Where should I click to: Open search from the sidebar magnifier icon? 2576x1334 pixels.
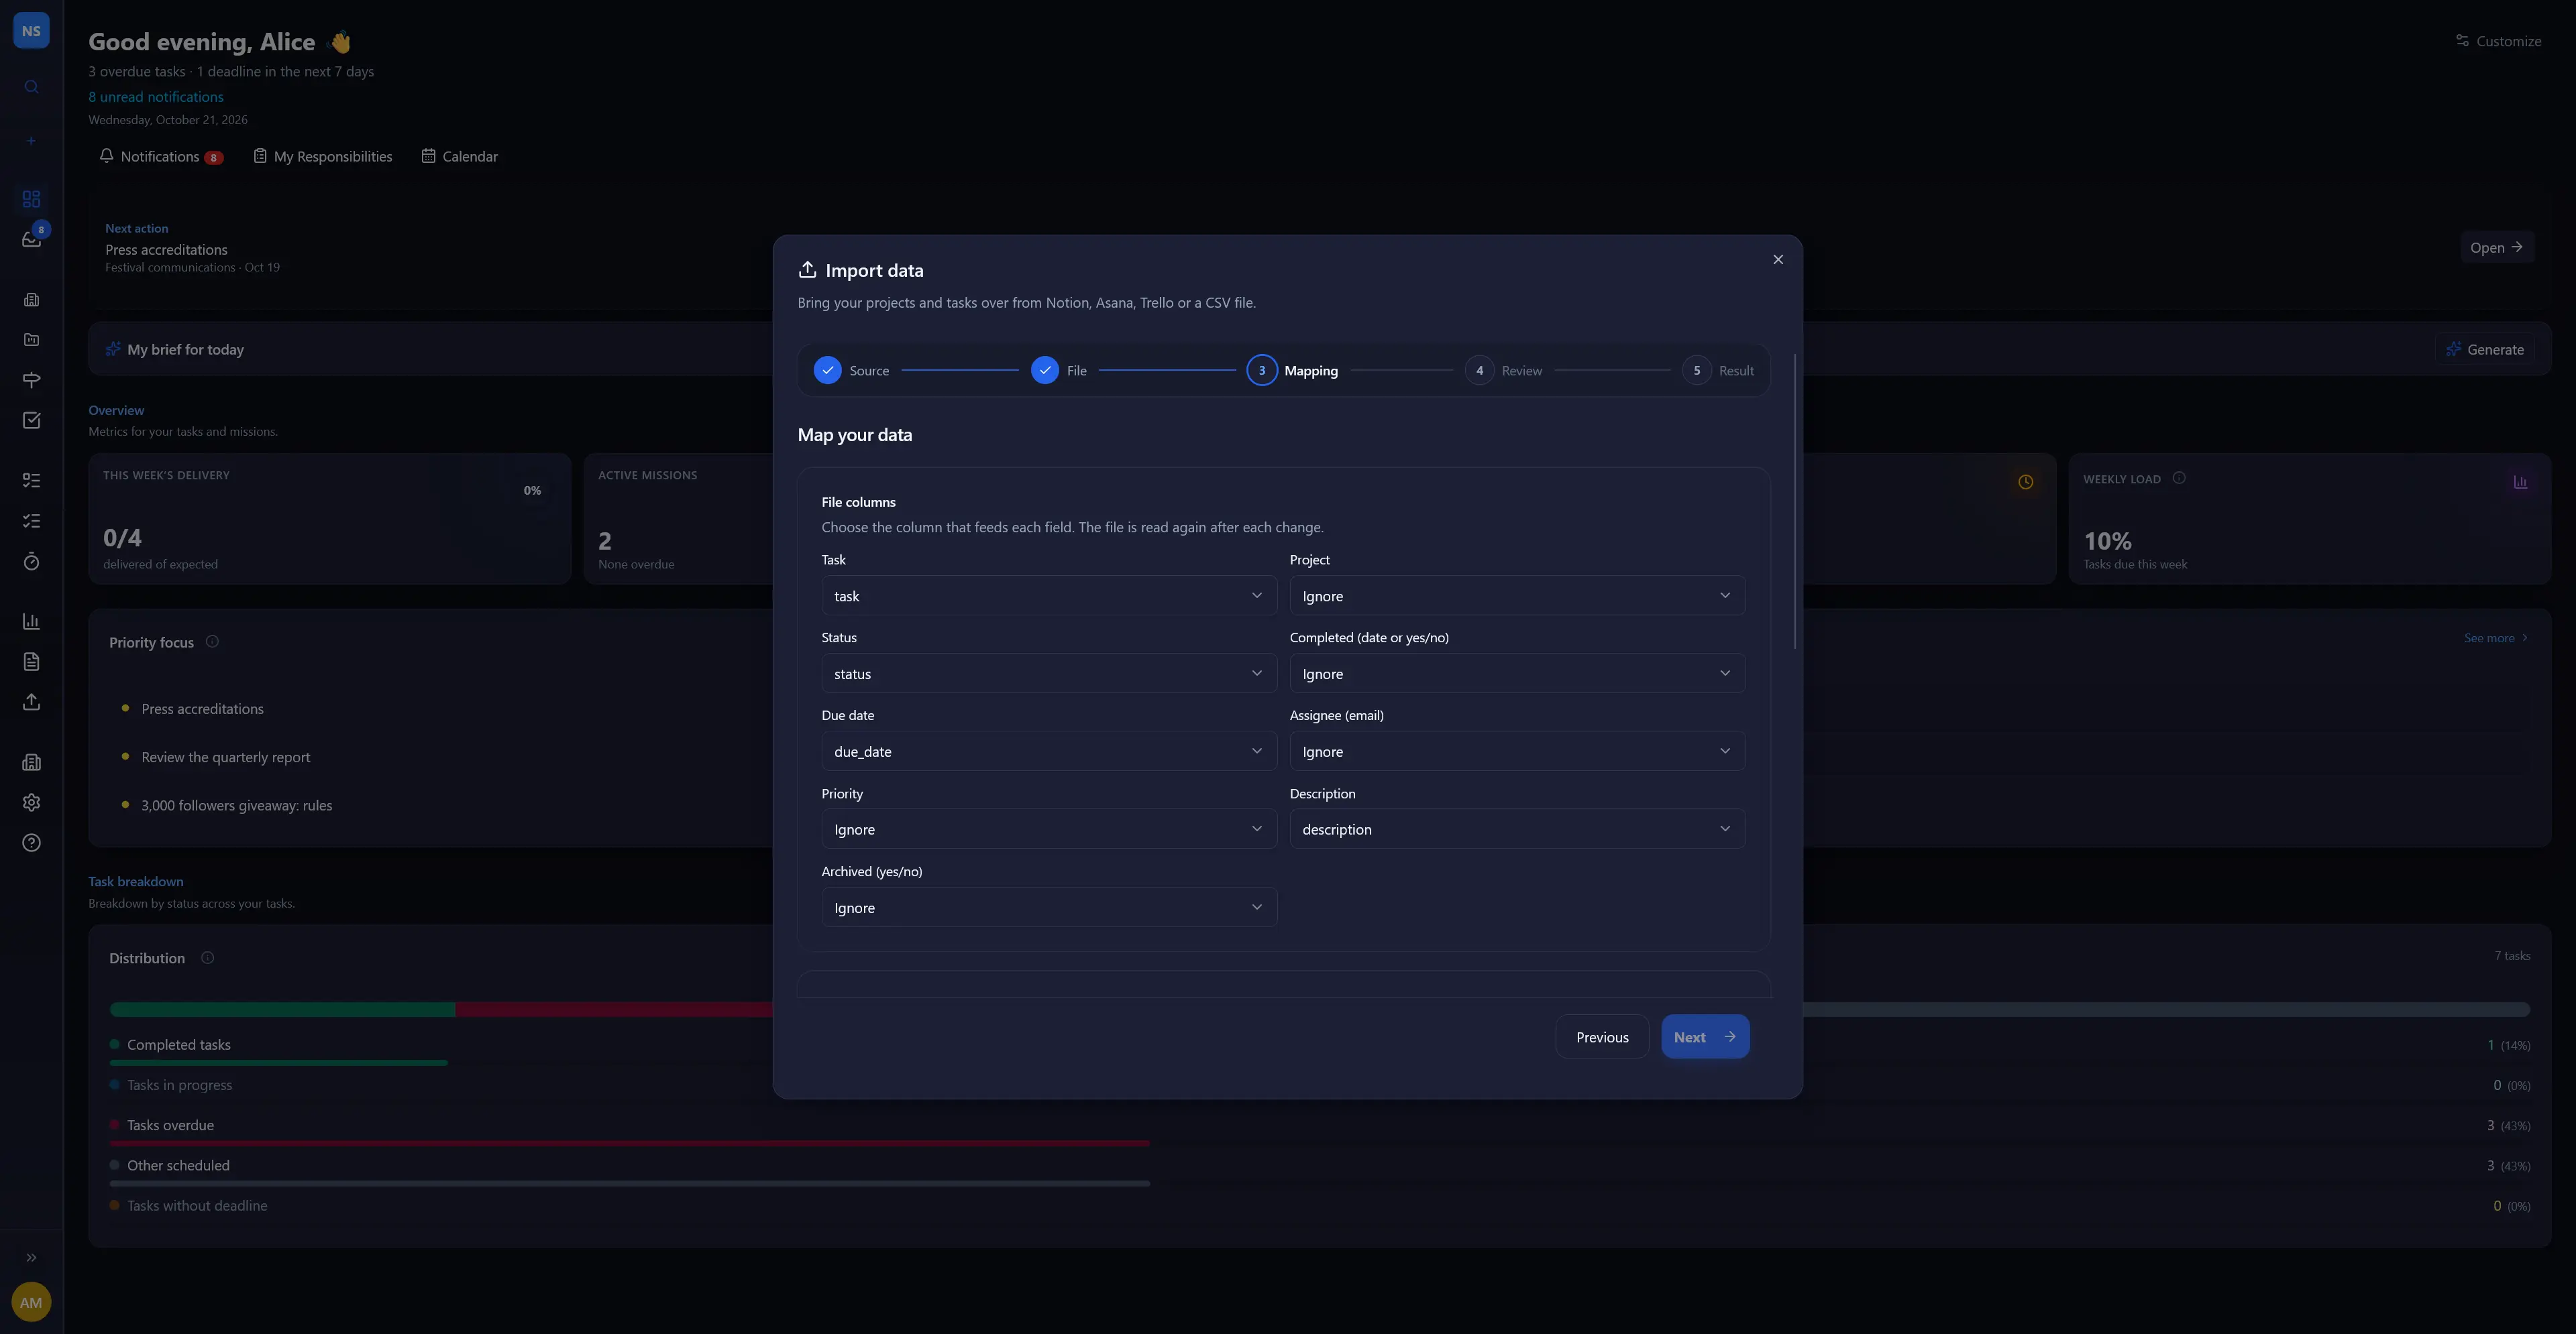tap(31, 87)
